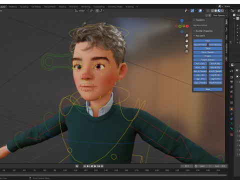Toggle the camera view icon
The image size is (240, 180).
[187, 46]
